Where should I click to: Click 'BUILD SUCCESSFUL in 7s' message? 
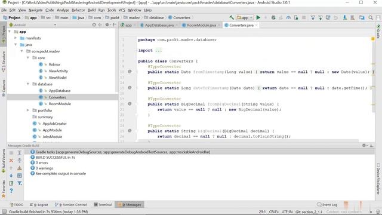pyautogui.click(x=56, y=157)
